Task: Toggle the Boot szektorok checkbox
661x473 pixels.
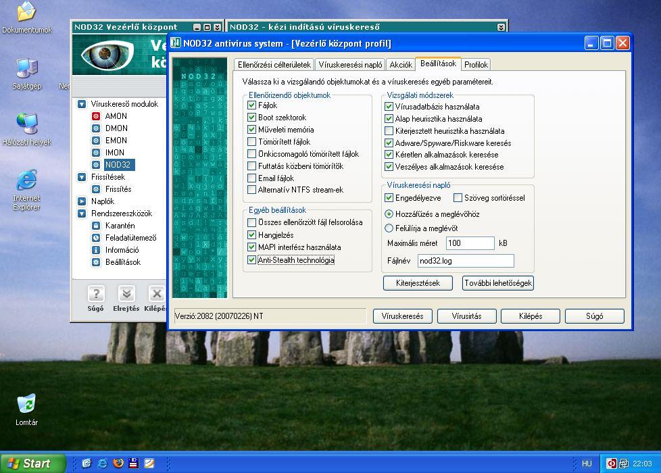Action: (251, 117)
